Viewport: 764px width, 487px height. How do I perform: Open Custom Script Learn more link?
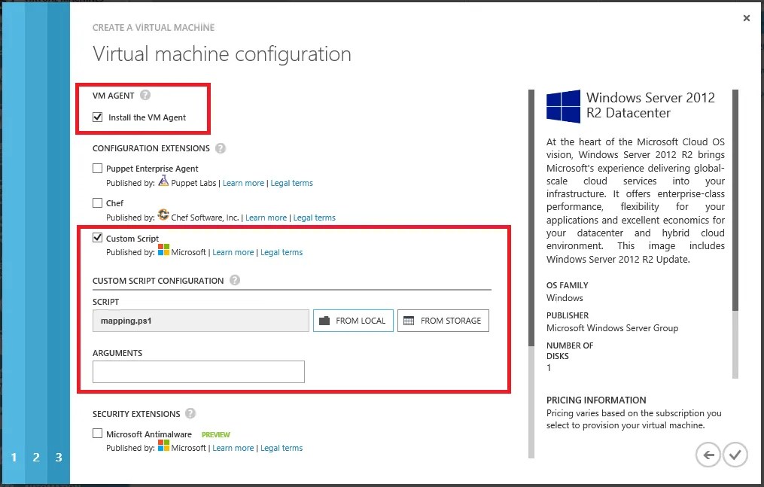click(233, 252)
